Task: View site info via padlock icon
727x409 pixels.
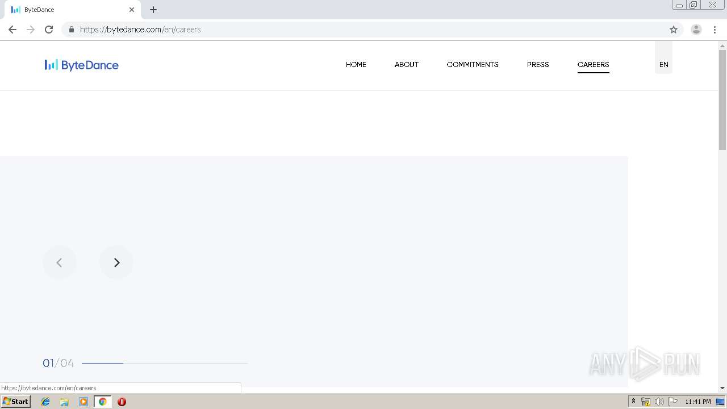Action: tap(71, 30)
